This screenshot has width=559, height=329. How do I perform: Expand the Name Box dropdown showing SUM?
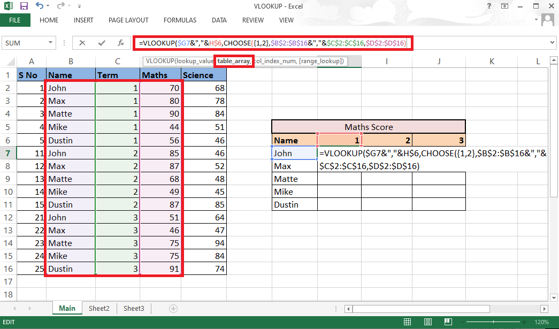click(51, 43)
